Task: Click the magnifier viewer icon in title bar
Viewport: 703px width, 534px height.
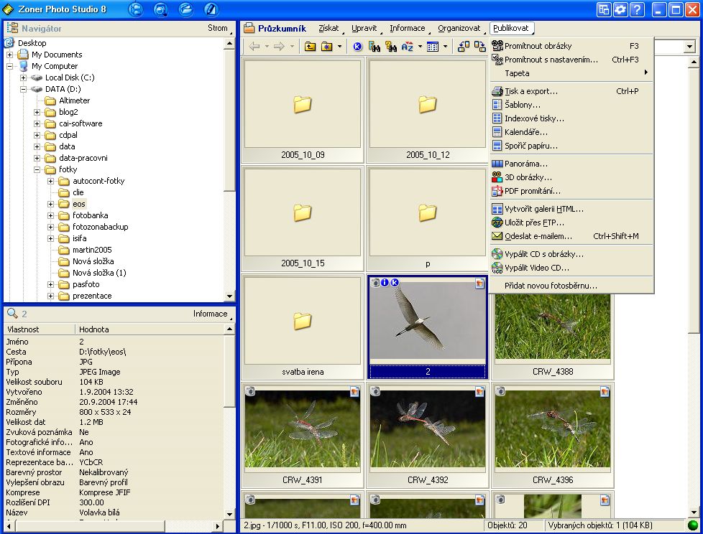Action: coord(160,9)
